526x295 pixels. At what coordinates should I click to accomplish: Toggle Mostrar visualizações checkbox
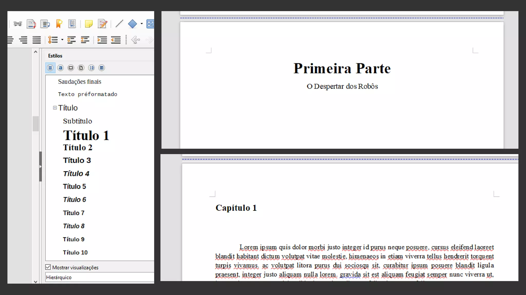pyautogui.click(x=48, y=267)
